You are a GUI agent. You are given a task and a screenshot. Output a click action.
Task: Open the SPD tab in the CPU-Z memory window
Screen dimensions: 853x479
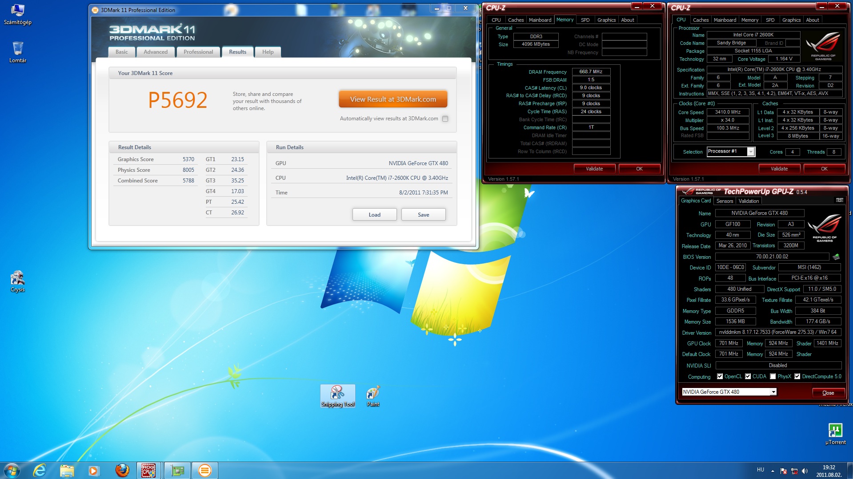pos(585,20)
